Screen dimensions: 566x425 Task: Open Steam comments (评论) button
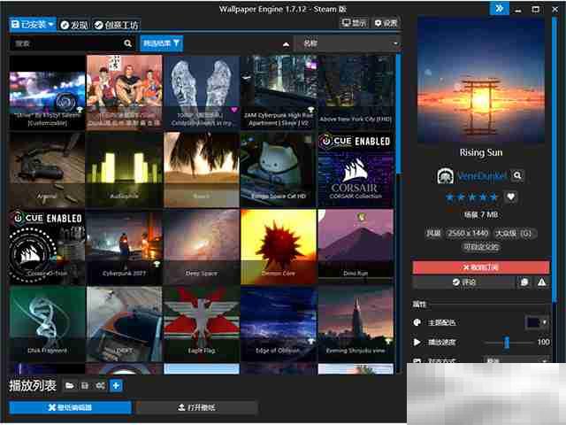(463, 282)
